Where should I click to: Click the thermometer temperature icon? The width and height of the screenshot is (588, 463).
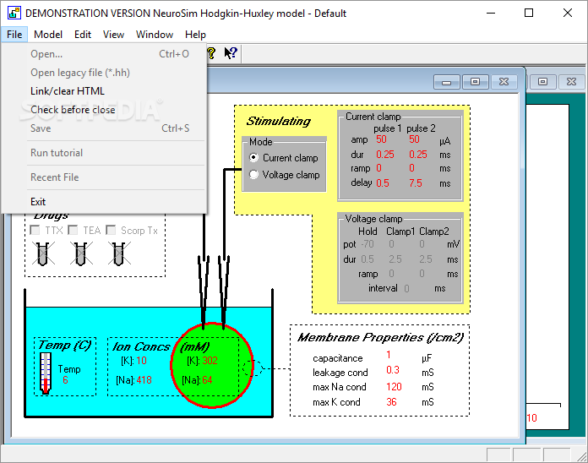click(x=46, y=373)
